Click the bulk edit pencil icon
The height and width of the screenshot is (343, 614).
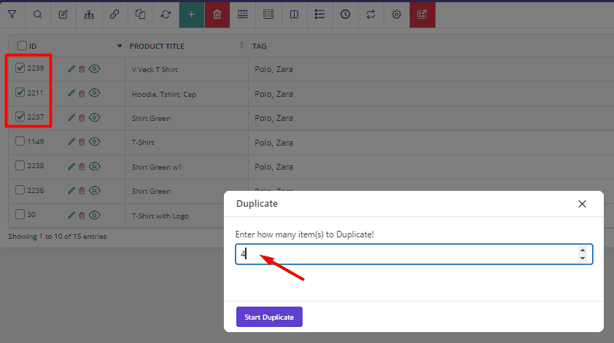pos(63,15)
